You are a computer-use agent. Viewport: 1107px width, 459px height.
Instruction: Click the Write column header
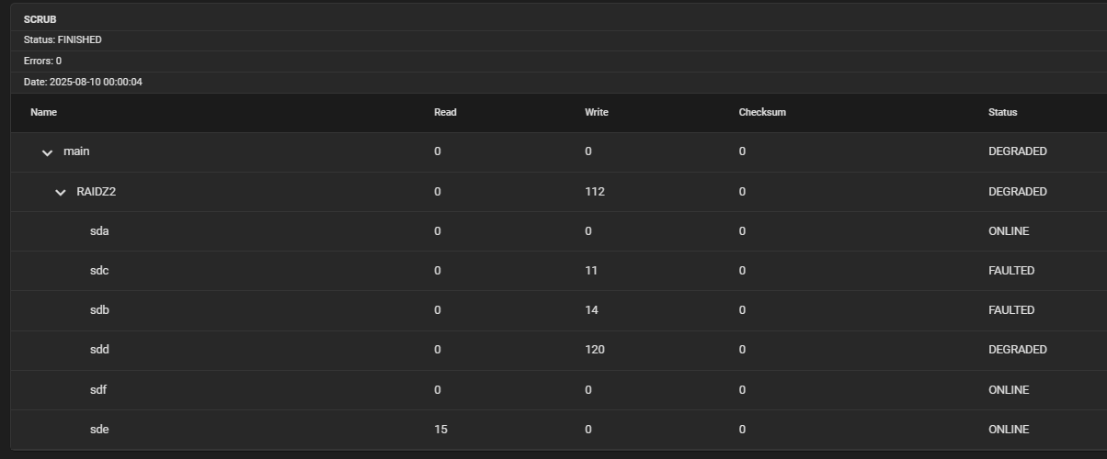point(596,112)
